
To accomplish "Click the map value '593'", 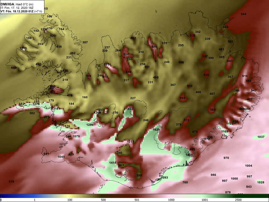I will (182, 98).
